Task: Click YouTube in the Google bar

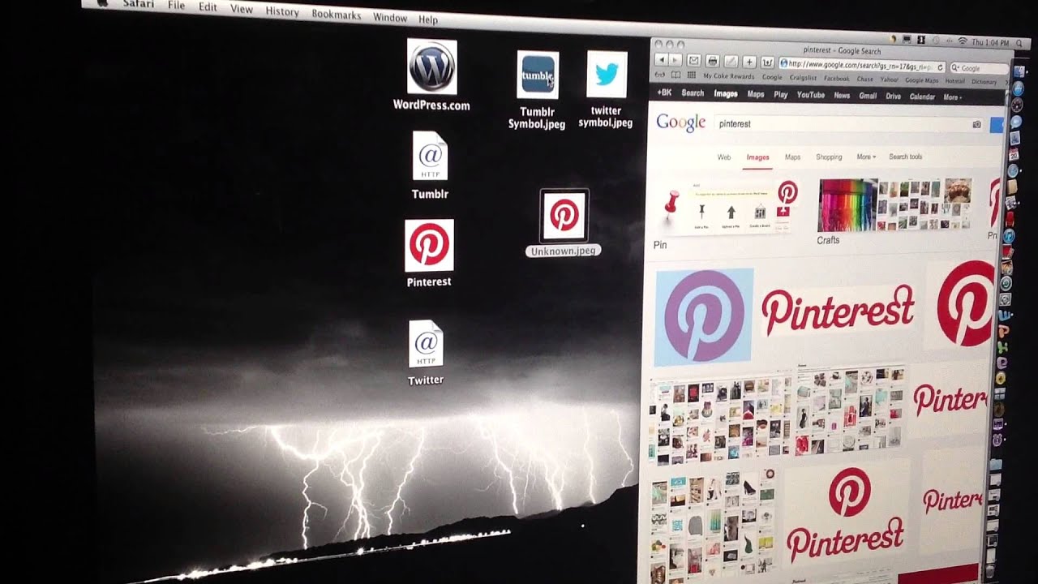Action: click(811, 95)
